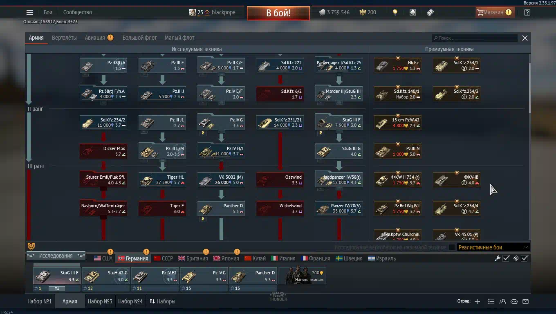Open the lightbulb hints icon
Image resolution: width=556 pixels, height=314 pixels.
pyautogui.click(x=395, y=12)
